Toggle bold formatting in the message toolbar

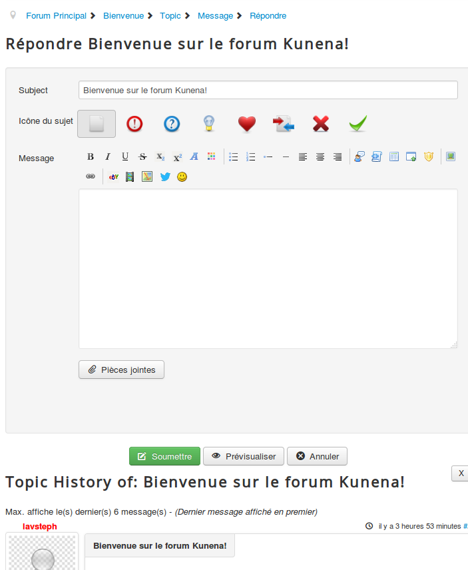(91, 156)
